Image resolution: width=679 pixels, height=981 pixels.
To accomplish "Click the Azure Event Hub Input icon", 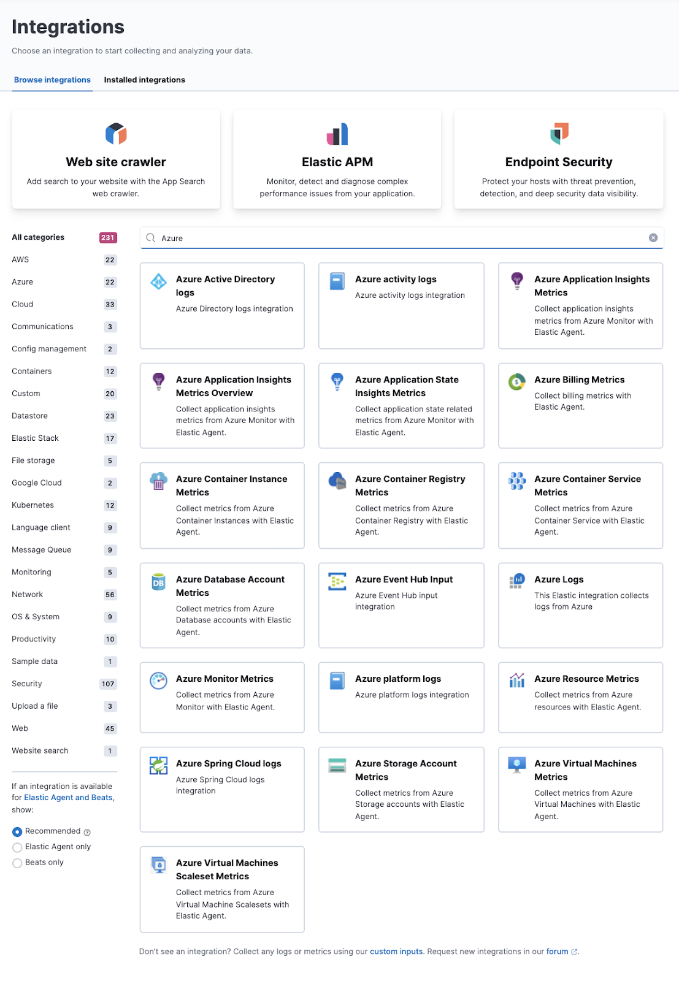I will pos(337,581).
